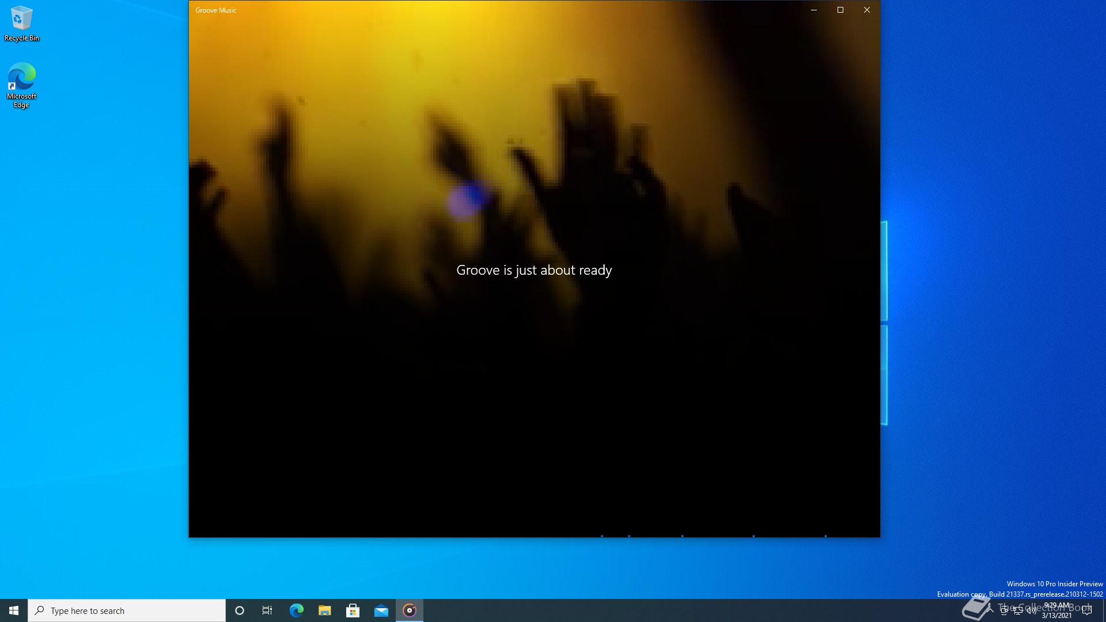This screenshot has width=1106, height=622.
Task: Click the Type here to search box
Action: (127, 610)
